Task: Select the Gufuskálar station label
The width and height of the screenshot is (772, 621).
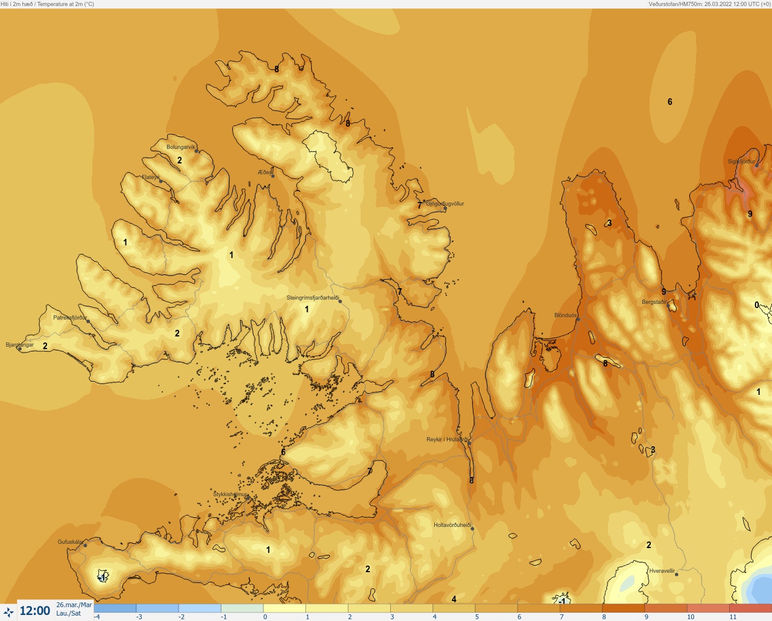Action: [x=71, y=542]
